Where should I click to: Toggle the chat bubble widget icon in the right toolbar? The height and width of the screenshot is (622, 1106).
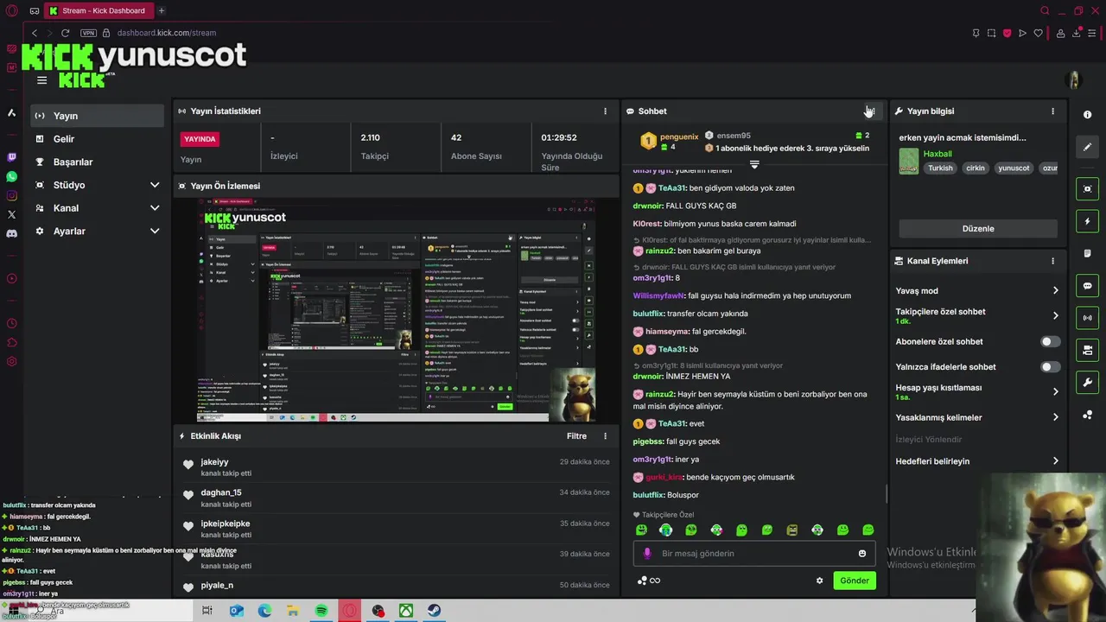coord(1087,286)
